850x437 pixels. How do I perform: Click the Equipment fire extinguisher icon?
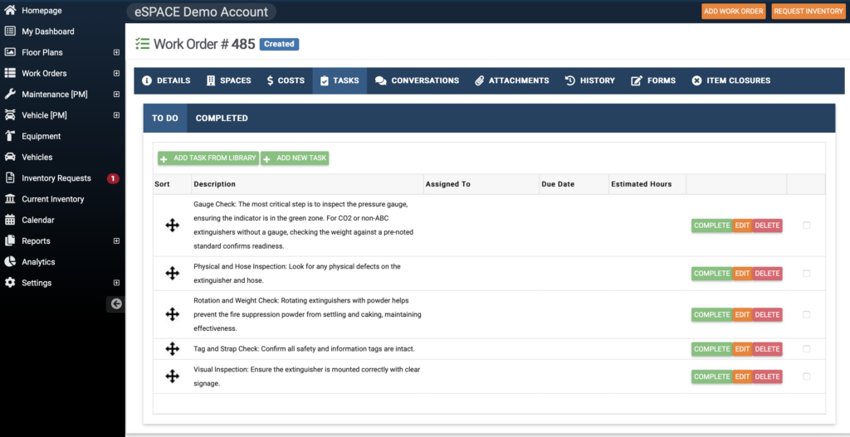10,136
